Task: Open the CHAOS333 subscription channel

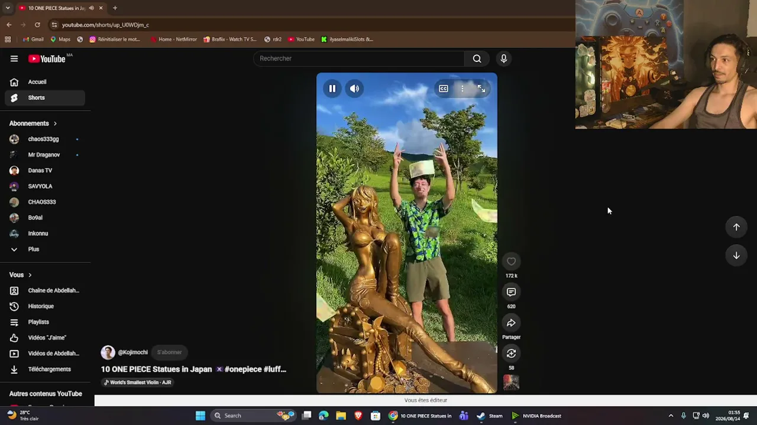Action: [45, 202]
